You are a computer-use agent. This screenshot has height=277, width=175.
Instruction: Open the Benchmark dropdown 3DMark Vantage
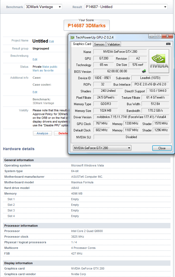pos(43,7)
